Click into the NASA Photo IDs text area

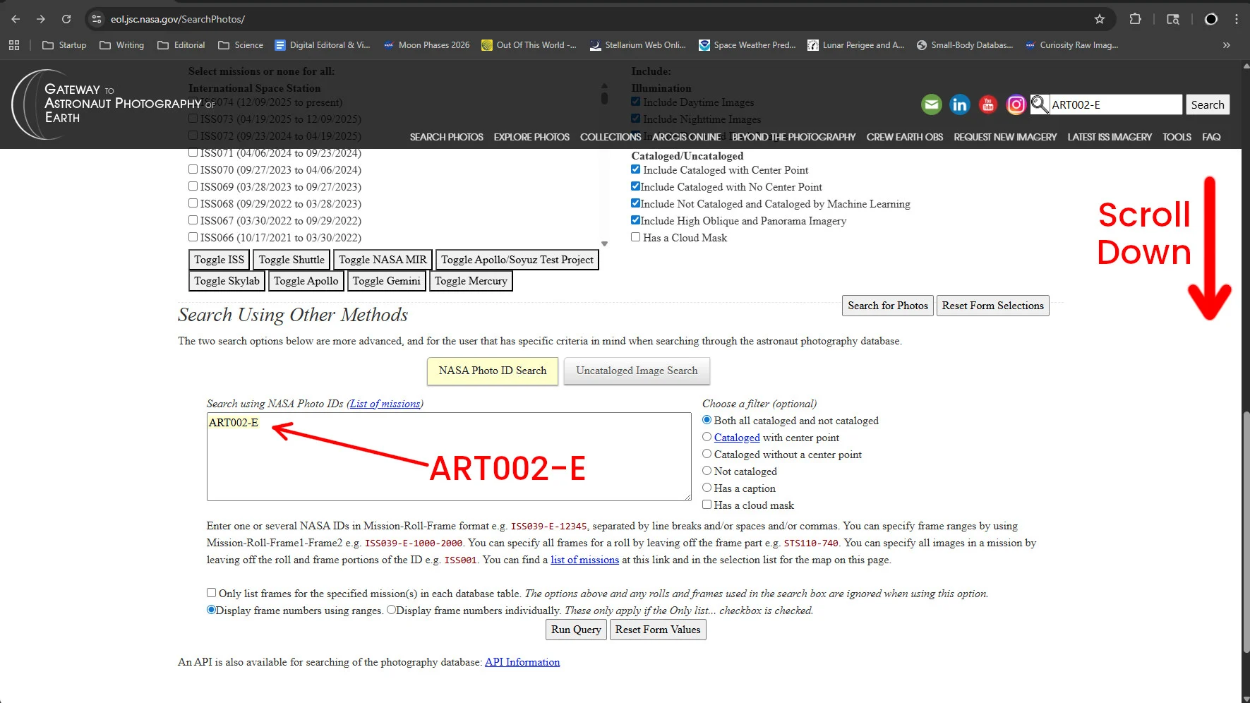[449, 457]
